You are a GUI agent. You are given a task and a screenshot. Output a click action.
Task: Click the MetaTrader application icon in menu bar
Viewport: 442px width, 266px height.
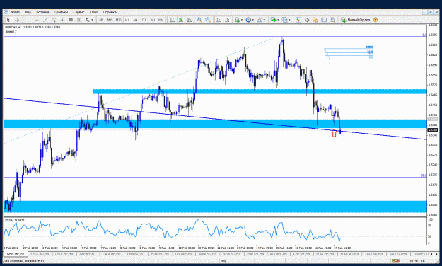6,12
